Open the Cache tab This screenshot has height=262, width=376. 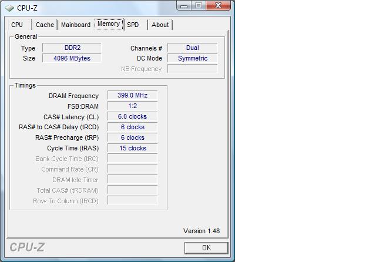(x=45, y=25)
